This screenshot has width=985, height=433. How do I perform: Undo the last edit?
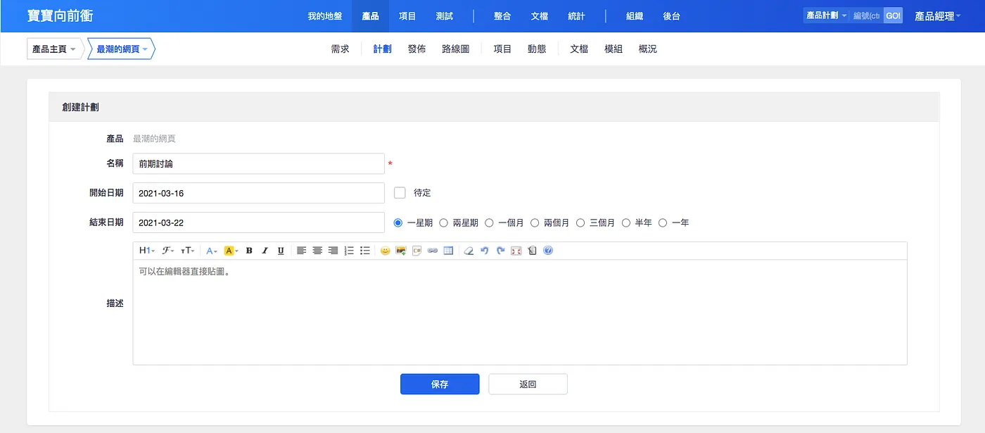point(484,251)
